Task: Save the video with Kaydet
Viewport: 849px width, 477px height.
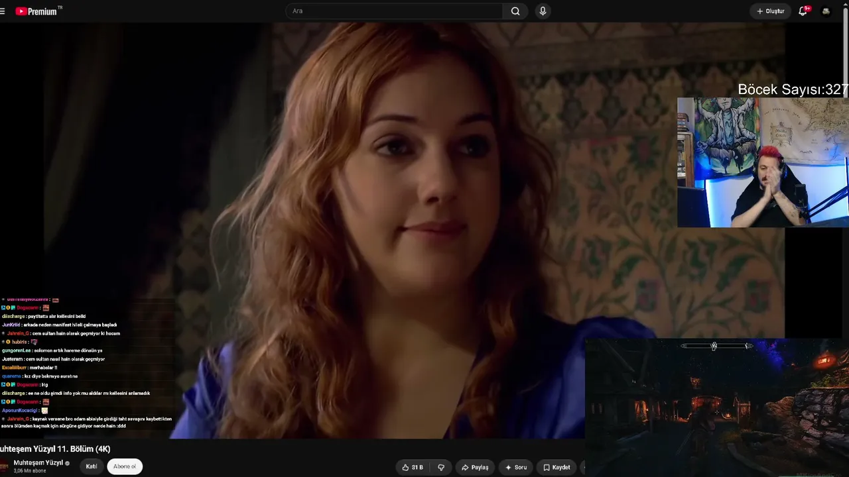Action: click(x=556, y=467)
